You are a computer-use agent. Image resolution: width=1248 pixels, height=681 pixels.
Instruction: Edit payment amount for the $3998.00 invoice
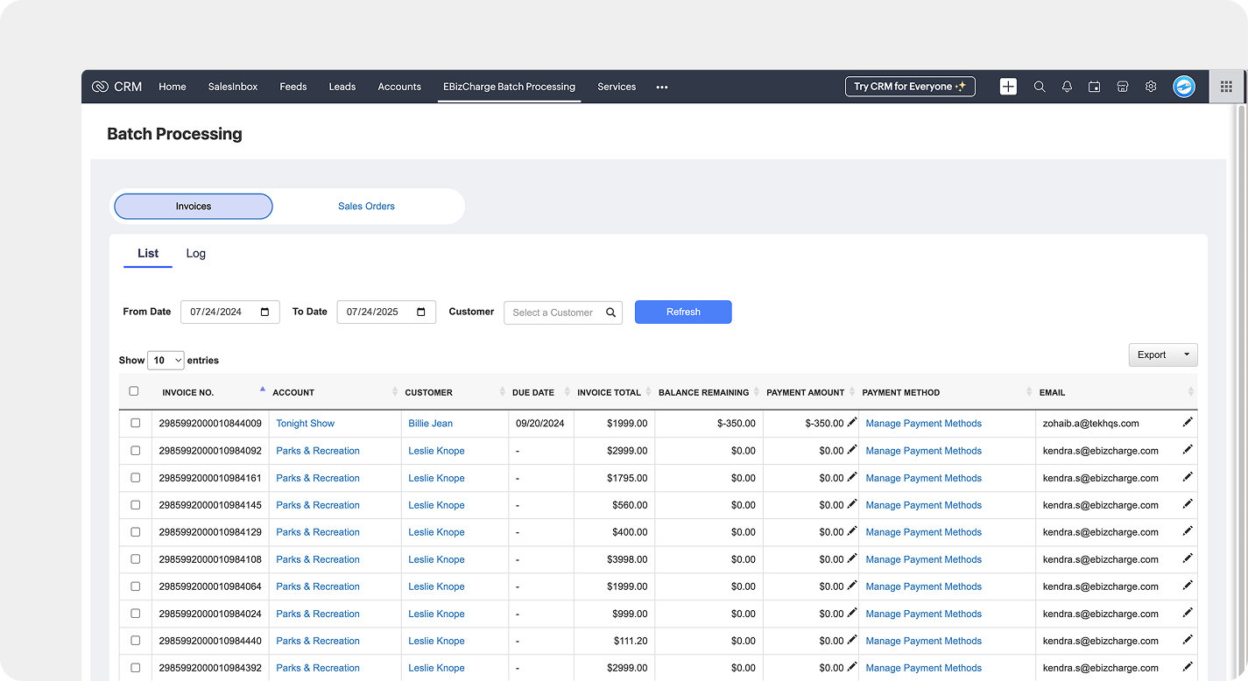[x=852, y=558]
